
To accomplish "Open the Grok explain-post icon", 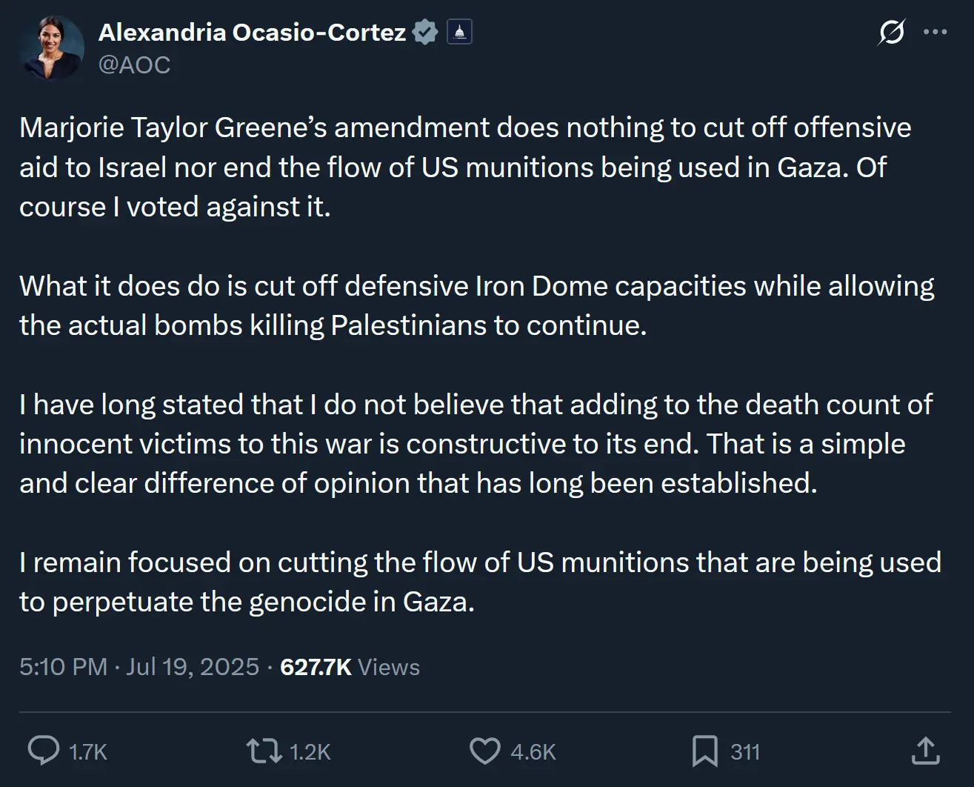I will [x=891, y=33].
